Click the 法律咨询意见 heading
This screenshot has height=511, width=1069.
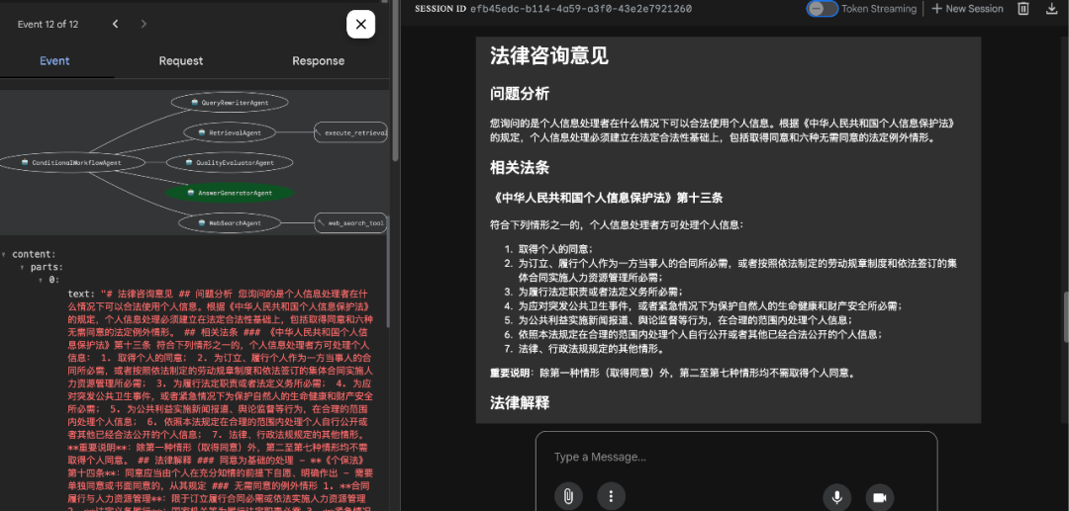[548, 55]
